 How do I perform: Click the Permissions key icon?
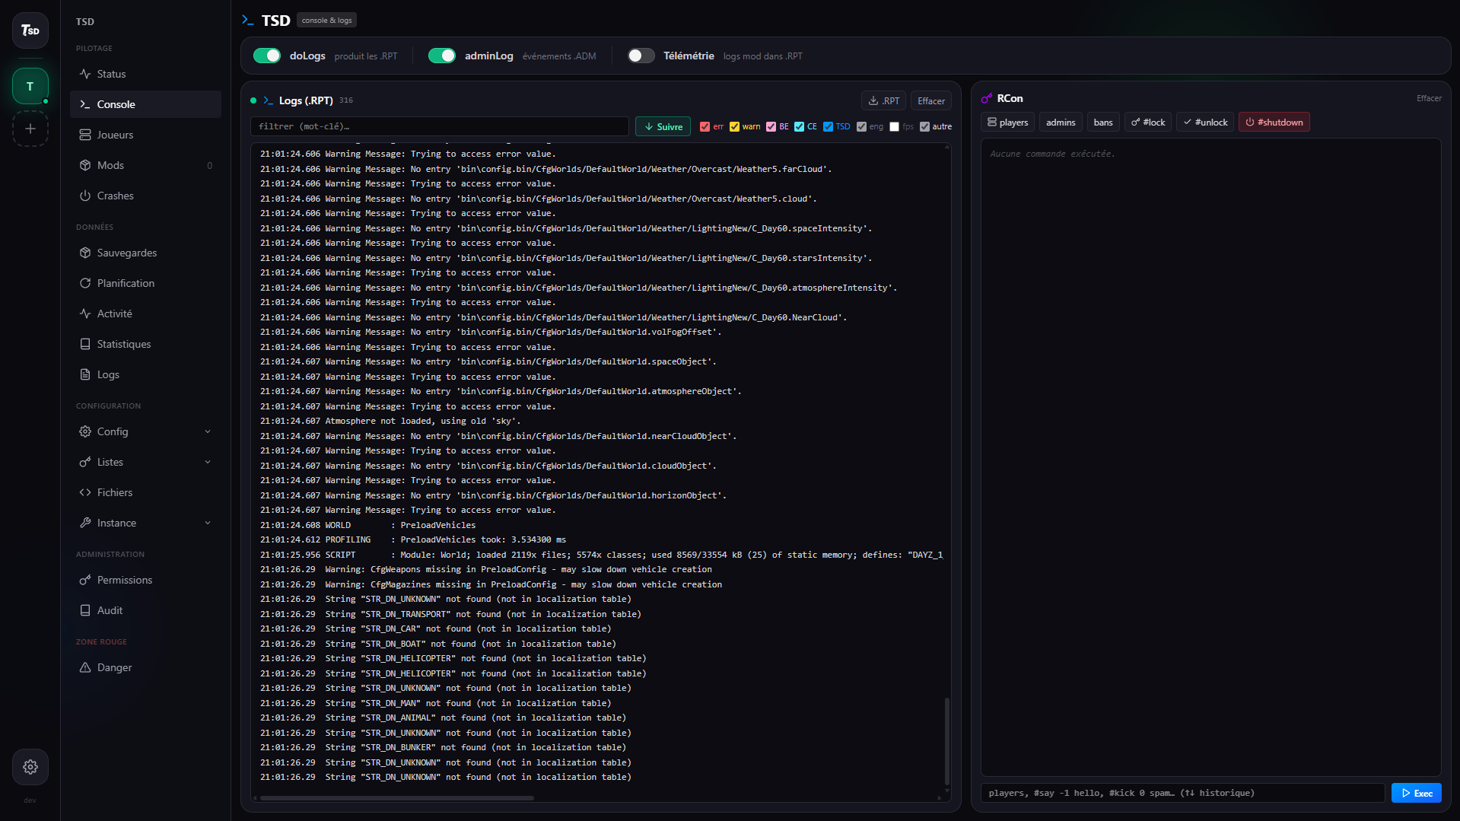(85, 580)
